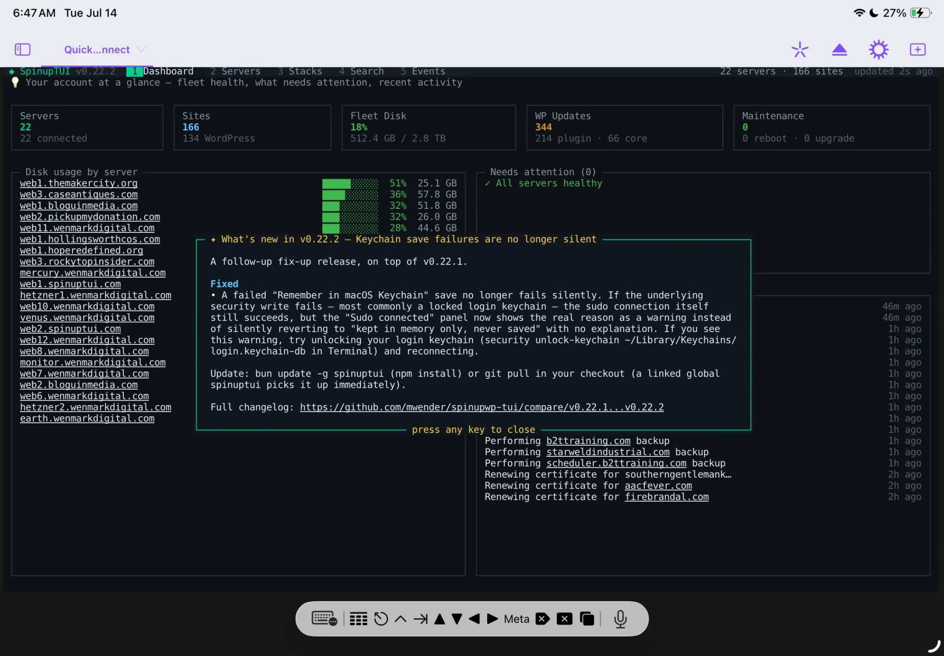Image resolution: width=944 pixels, height=656 pixels.
Task: Select the Fleet Disk summary card
Action: pyautogui.click(x=428, y=127)
